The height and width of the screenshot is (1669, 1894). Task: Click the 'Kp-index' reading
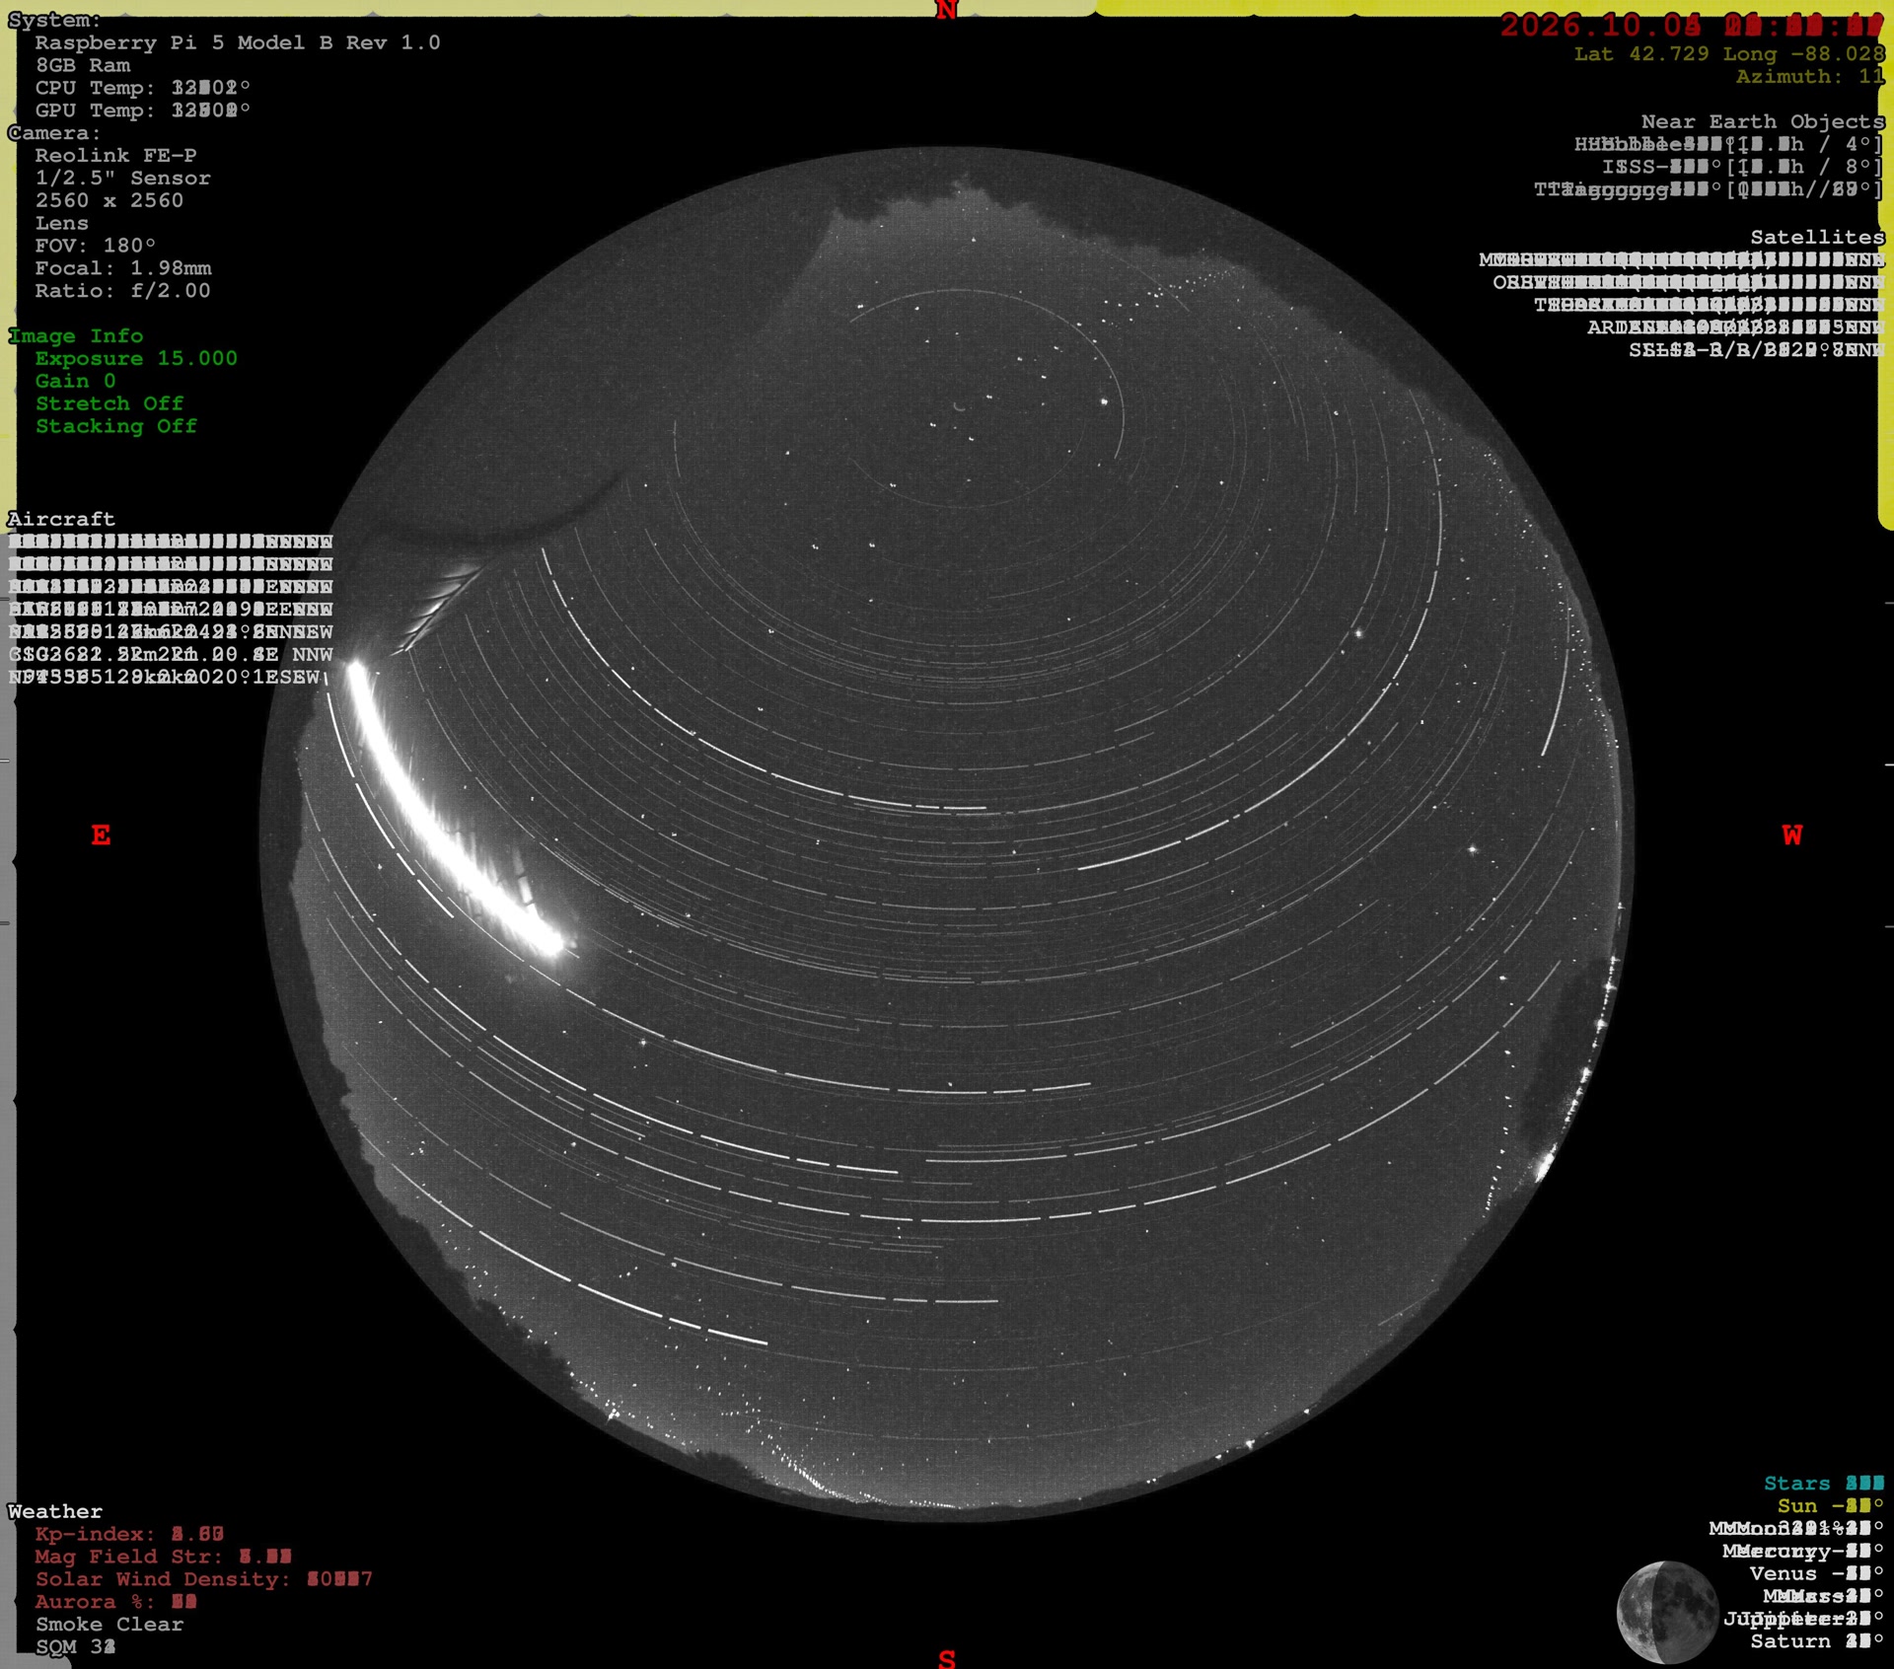pos(129,1534)
